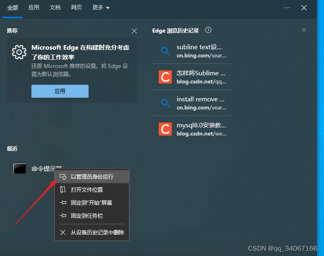Viewport: 324px width, 256px height.
Task: Open the three-dots options menu
Action: (287, 8)
